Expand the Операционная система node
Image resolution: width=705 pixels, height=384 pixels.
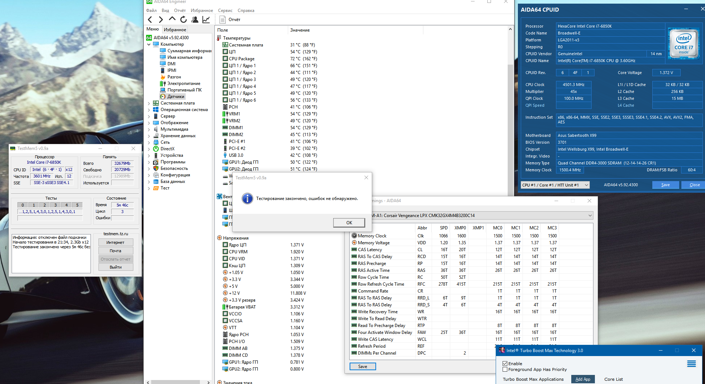tap(149, 110)
